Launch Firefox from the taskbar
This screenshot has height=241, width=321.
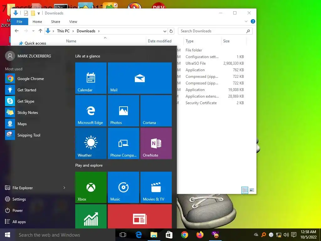(200, 235)
